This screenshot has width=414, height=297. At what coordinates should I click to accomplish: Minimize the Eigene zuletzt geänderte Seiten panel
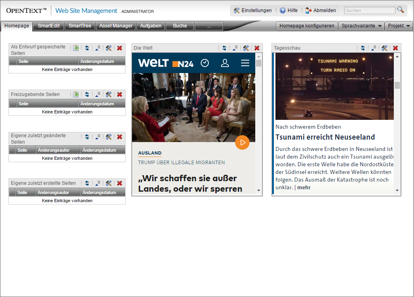click(x=98, y=137)
